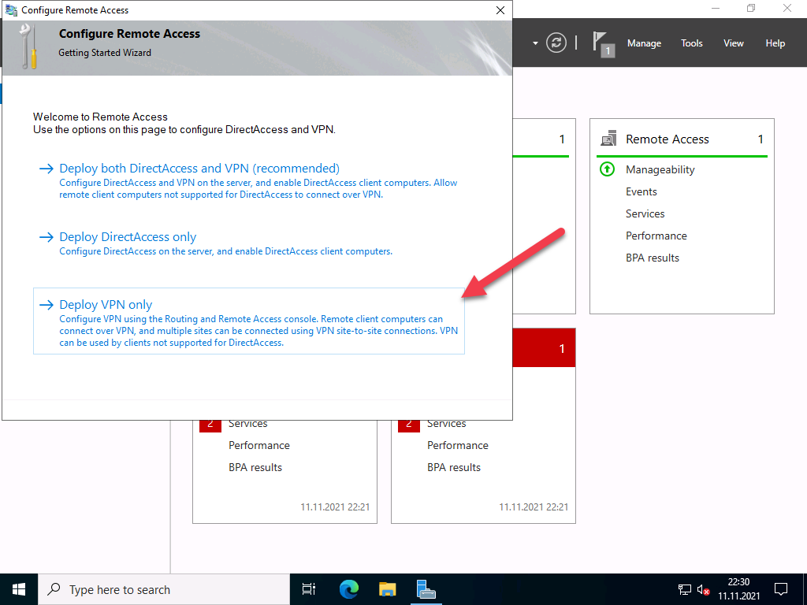Open Events in Remote Access tile
This screenshot has width=807, height=605.
(642, 192)
